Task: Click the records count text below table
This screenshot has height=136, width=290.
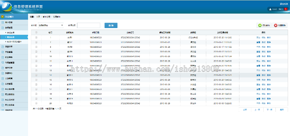Action: pos(47,109)
